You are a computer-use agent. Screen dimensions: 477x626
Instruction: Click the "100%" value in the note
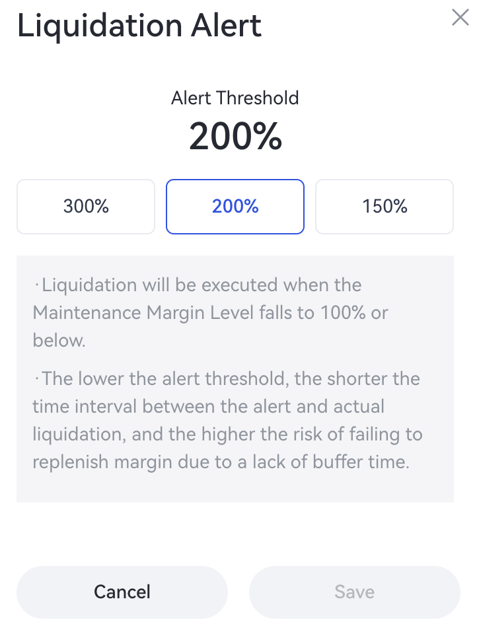(x=343, y=312)
